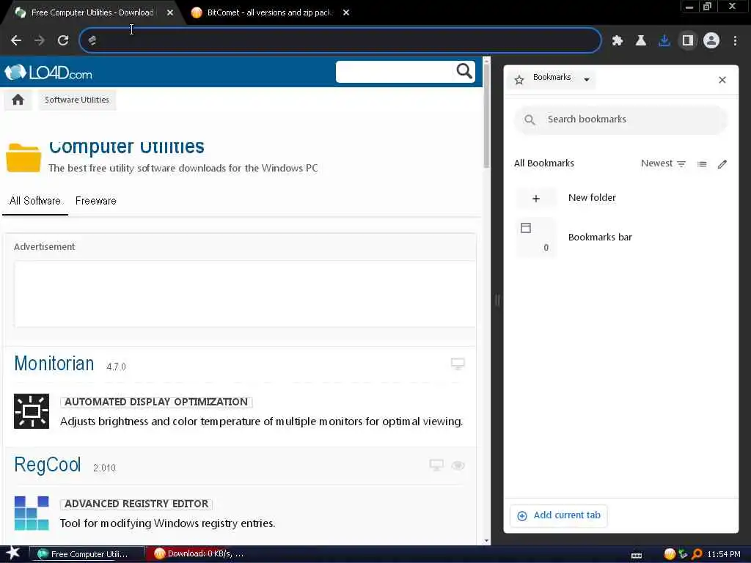Switch to Free Computer Utilities tab

91,12
